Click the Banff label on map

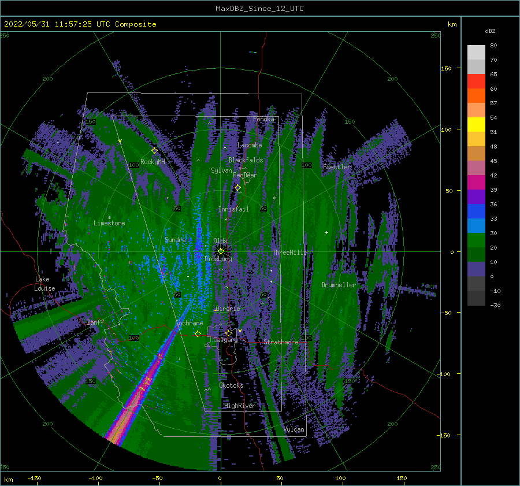[x=95, y=322]
